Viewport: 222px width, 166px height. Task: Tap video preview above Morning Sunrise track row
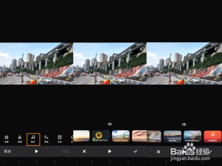110,64
